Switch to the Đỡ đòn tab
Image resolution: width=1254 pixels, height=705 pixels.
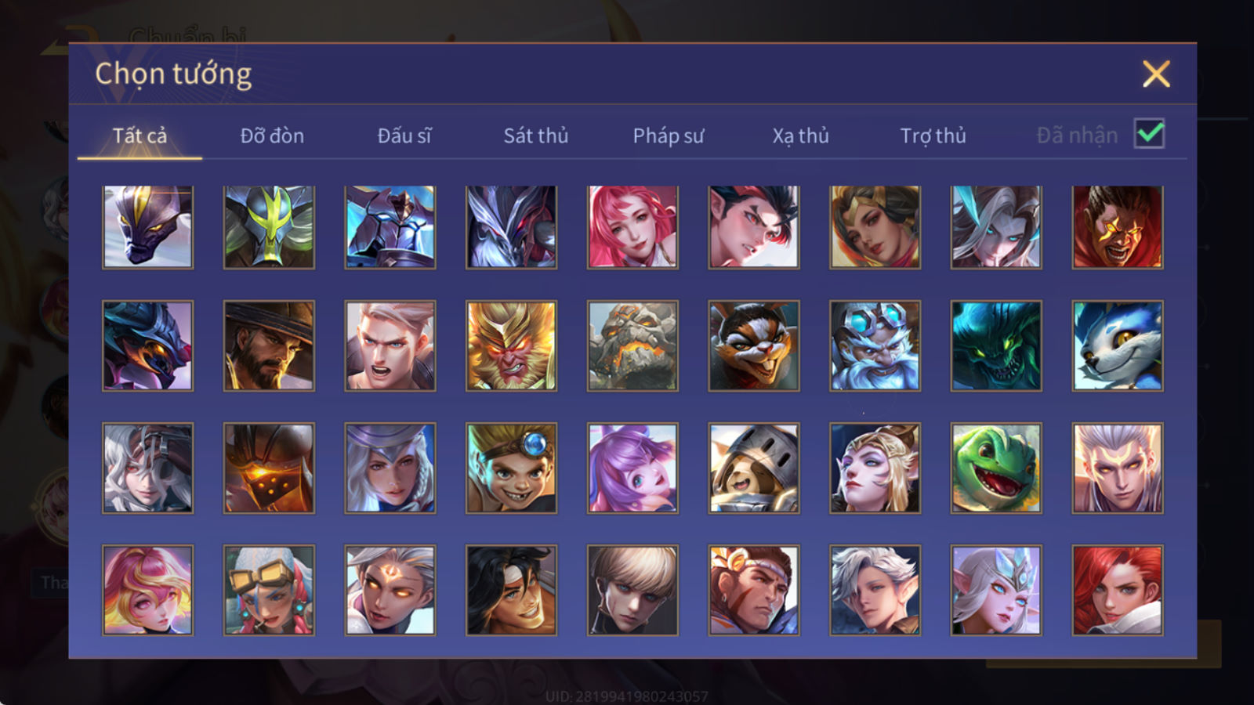[x=272, y=136]
